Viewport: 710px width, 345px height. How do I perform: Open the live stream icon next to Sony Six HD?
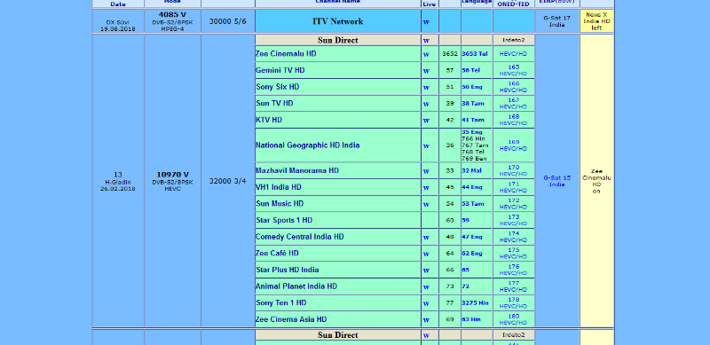(426, 88)
